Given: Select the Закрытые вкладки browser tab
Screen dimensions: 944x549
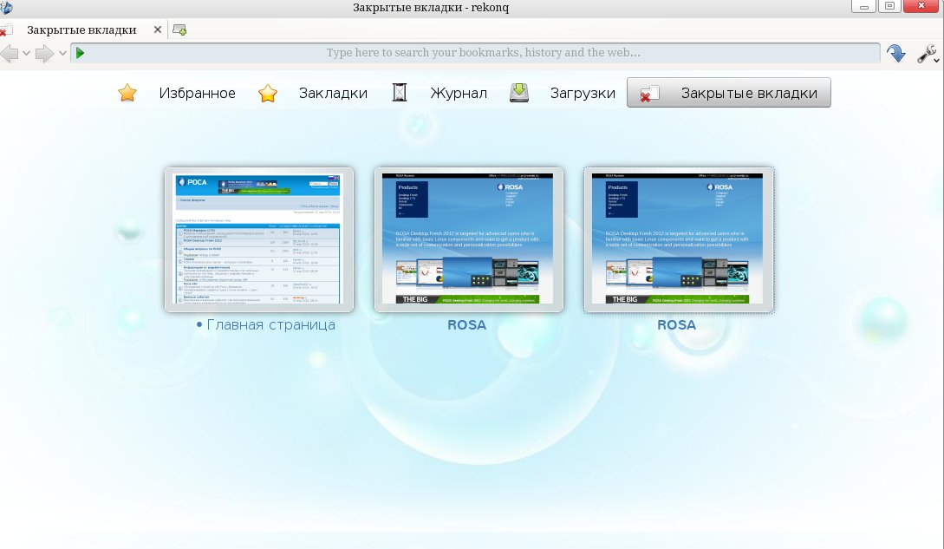Looking at the screenshot, I should click(81, 29).
